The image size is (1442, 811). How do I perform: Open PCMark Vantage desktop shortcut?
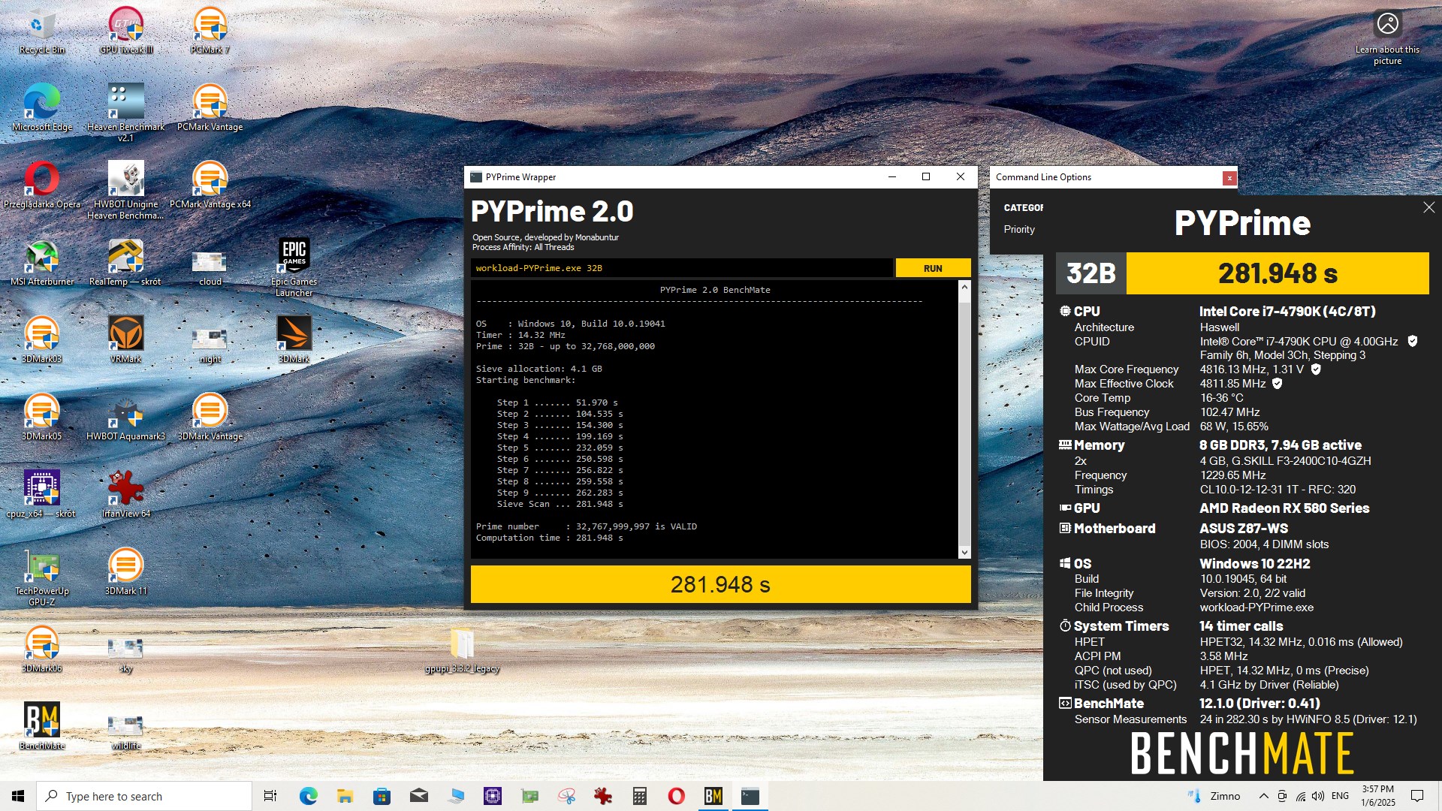point(210,108)
